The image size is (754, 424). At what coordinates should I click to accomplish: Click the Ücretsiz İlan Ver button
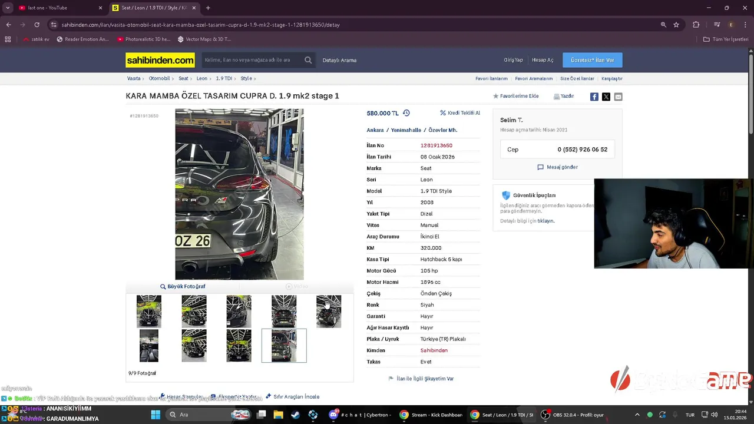click(592, 60)
